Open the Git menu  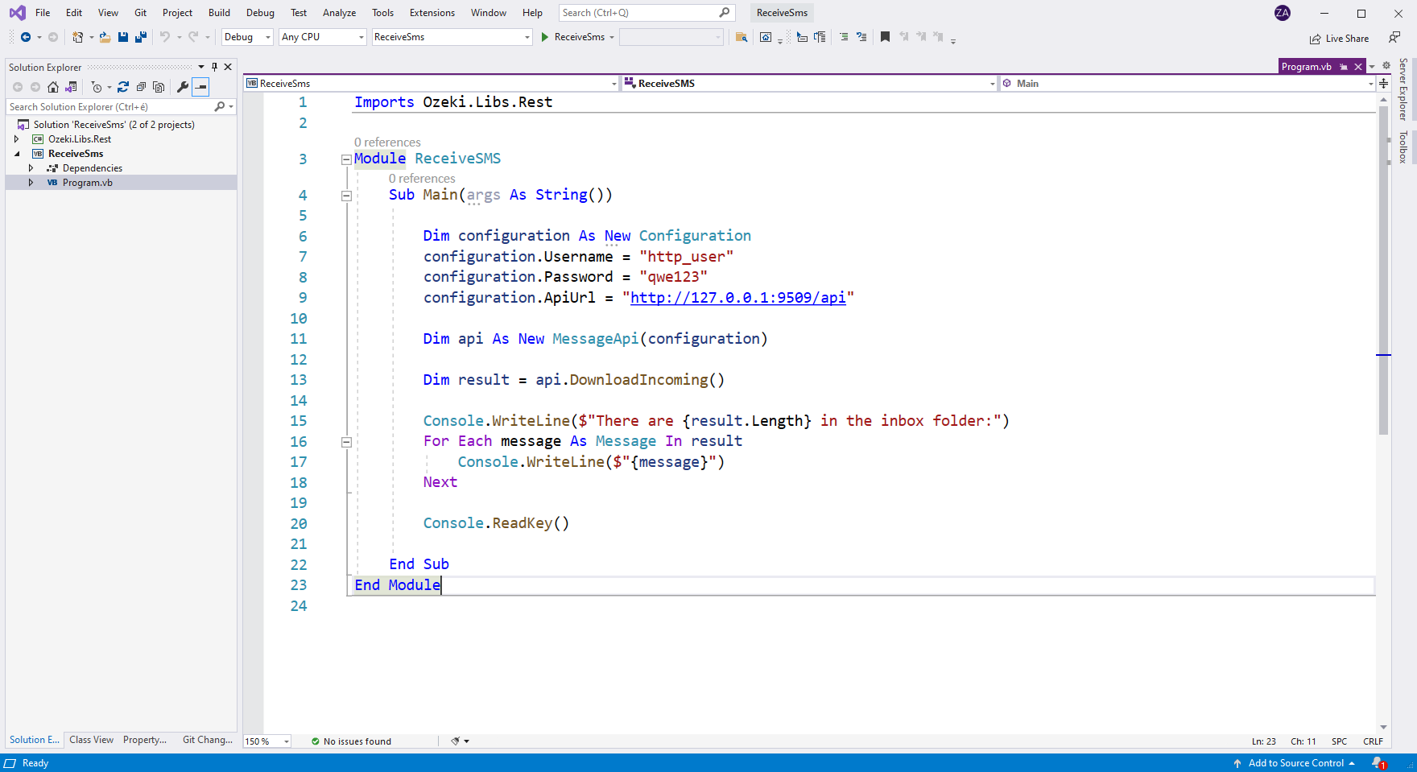click(x=140, y=13)
